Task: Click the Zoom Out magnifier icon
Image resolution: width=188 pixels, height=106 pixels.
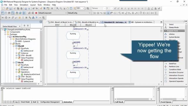Action: [61, 9]
